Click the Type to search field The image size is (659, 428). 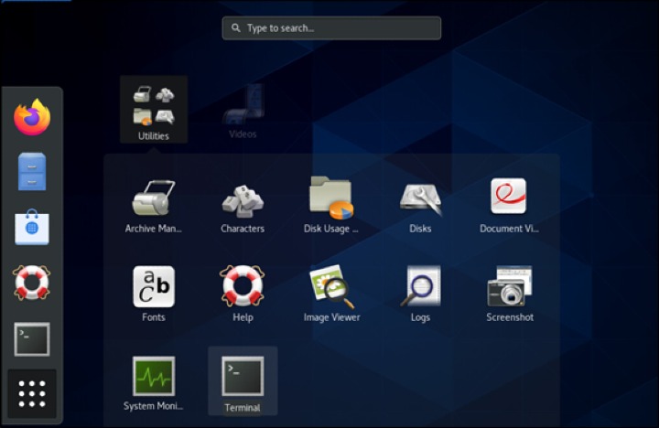pyautogui.click(x=331, y=28)
